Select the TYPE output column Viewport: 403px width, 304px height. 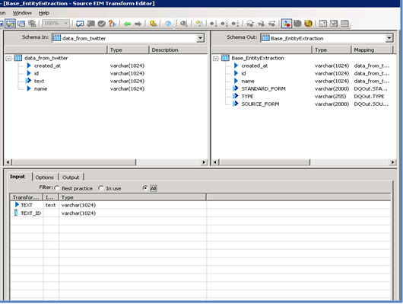[x=248, y=97]
